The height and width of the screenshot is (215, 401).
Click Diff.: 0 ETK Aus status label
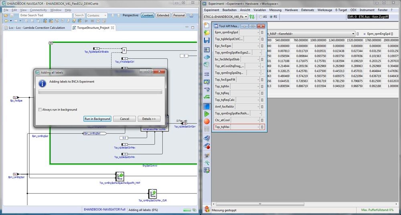tap(368, 16)
